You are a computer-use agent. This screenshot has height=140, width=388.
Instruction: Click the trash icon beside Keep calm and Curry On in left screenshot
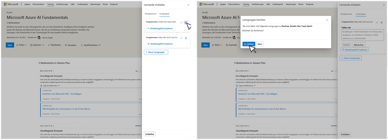[x=186, y=38]
